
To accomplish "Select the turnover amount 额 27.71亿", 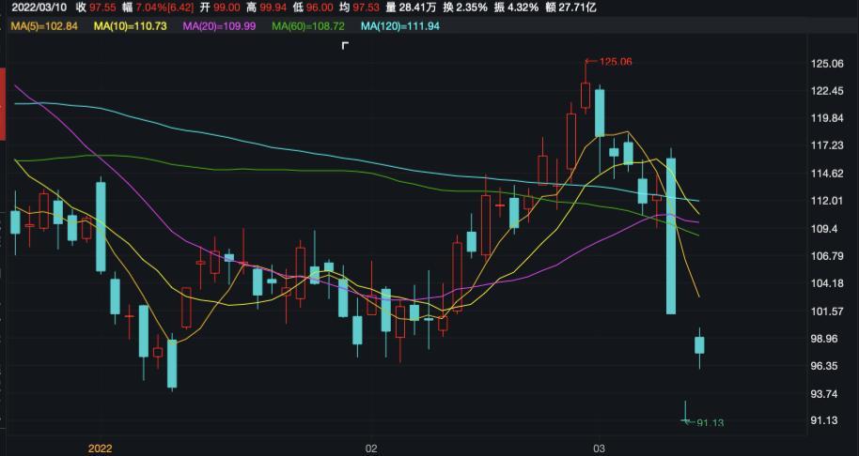I will (x=572, y=8).
